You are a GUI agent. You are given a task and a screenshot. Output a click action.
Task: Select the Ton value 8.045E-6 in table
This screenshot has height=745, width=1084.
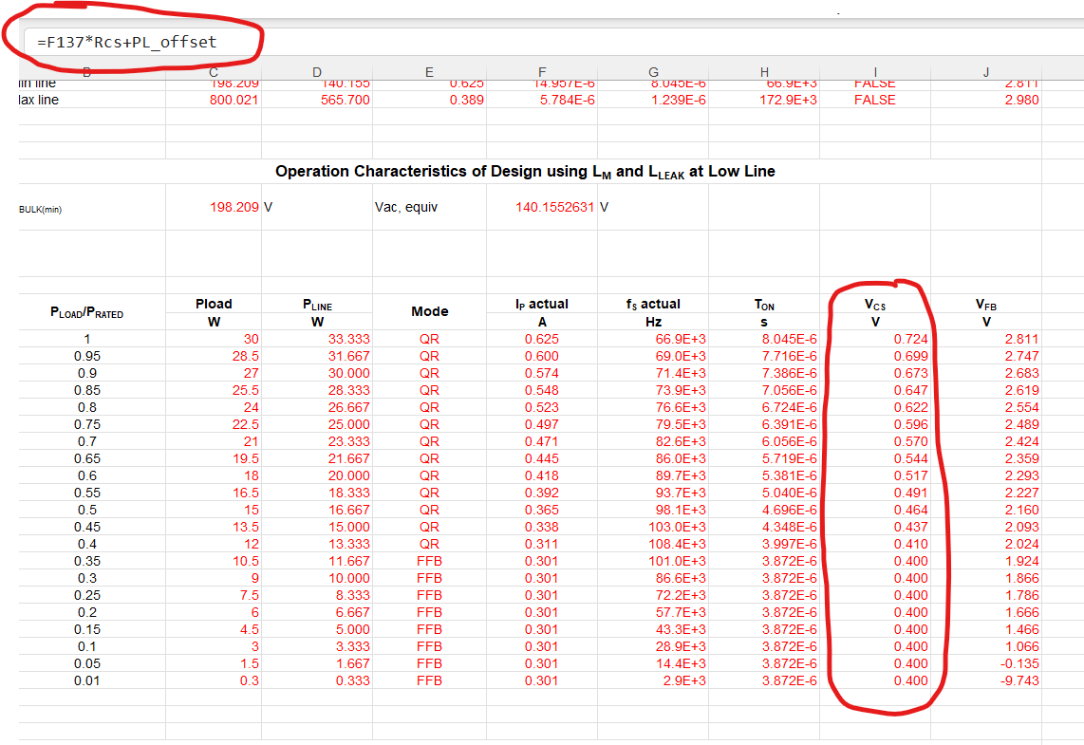(x=764, y=340)
